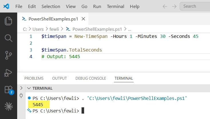Click the Search box in the title bar
Viewport: 210px width, 119px height.
point(195,6)
